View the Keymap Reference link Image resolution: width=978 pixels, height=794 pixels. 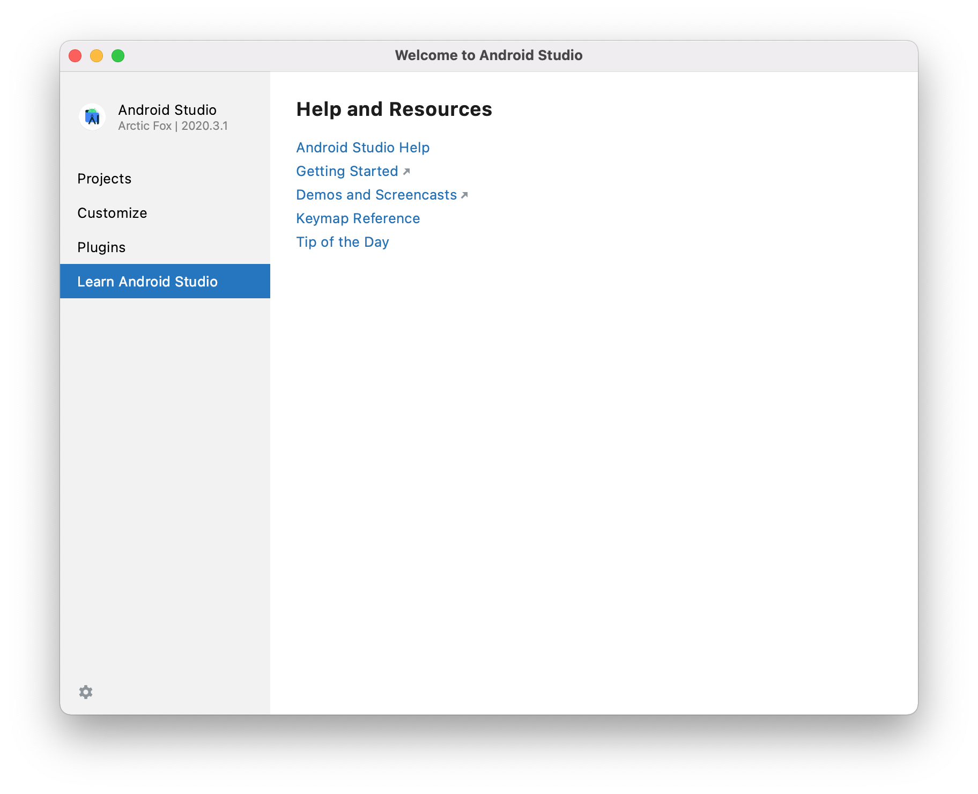(x=358, y=218)
